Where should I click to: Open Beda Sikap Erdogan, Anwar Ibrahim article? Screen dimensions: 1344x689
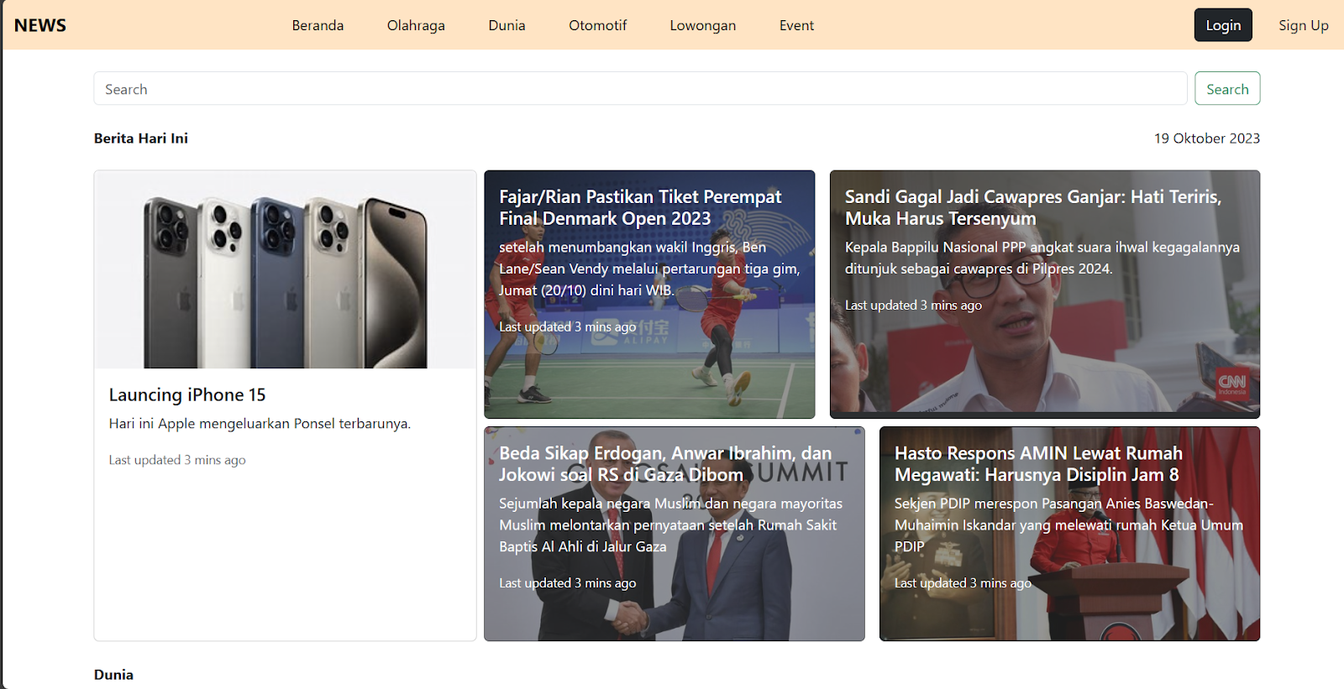pos(675,534)
